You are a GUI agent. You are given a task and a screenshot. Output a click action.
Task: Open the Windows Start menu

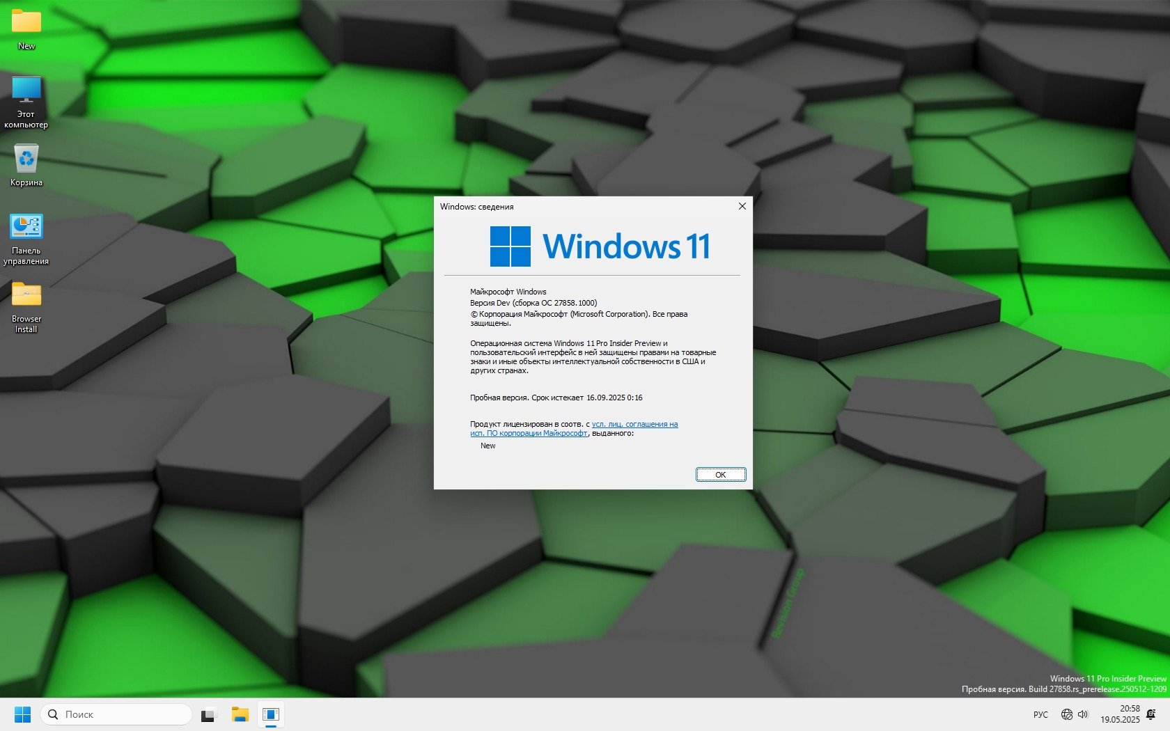[x=22, y=714]
